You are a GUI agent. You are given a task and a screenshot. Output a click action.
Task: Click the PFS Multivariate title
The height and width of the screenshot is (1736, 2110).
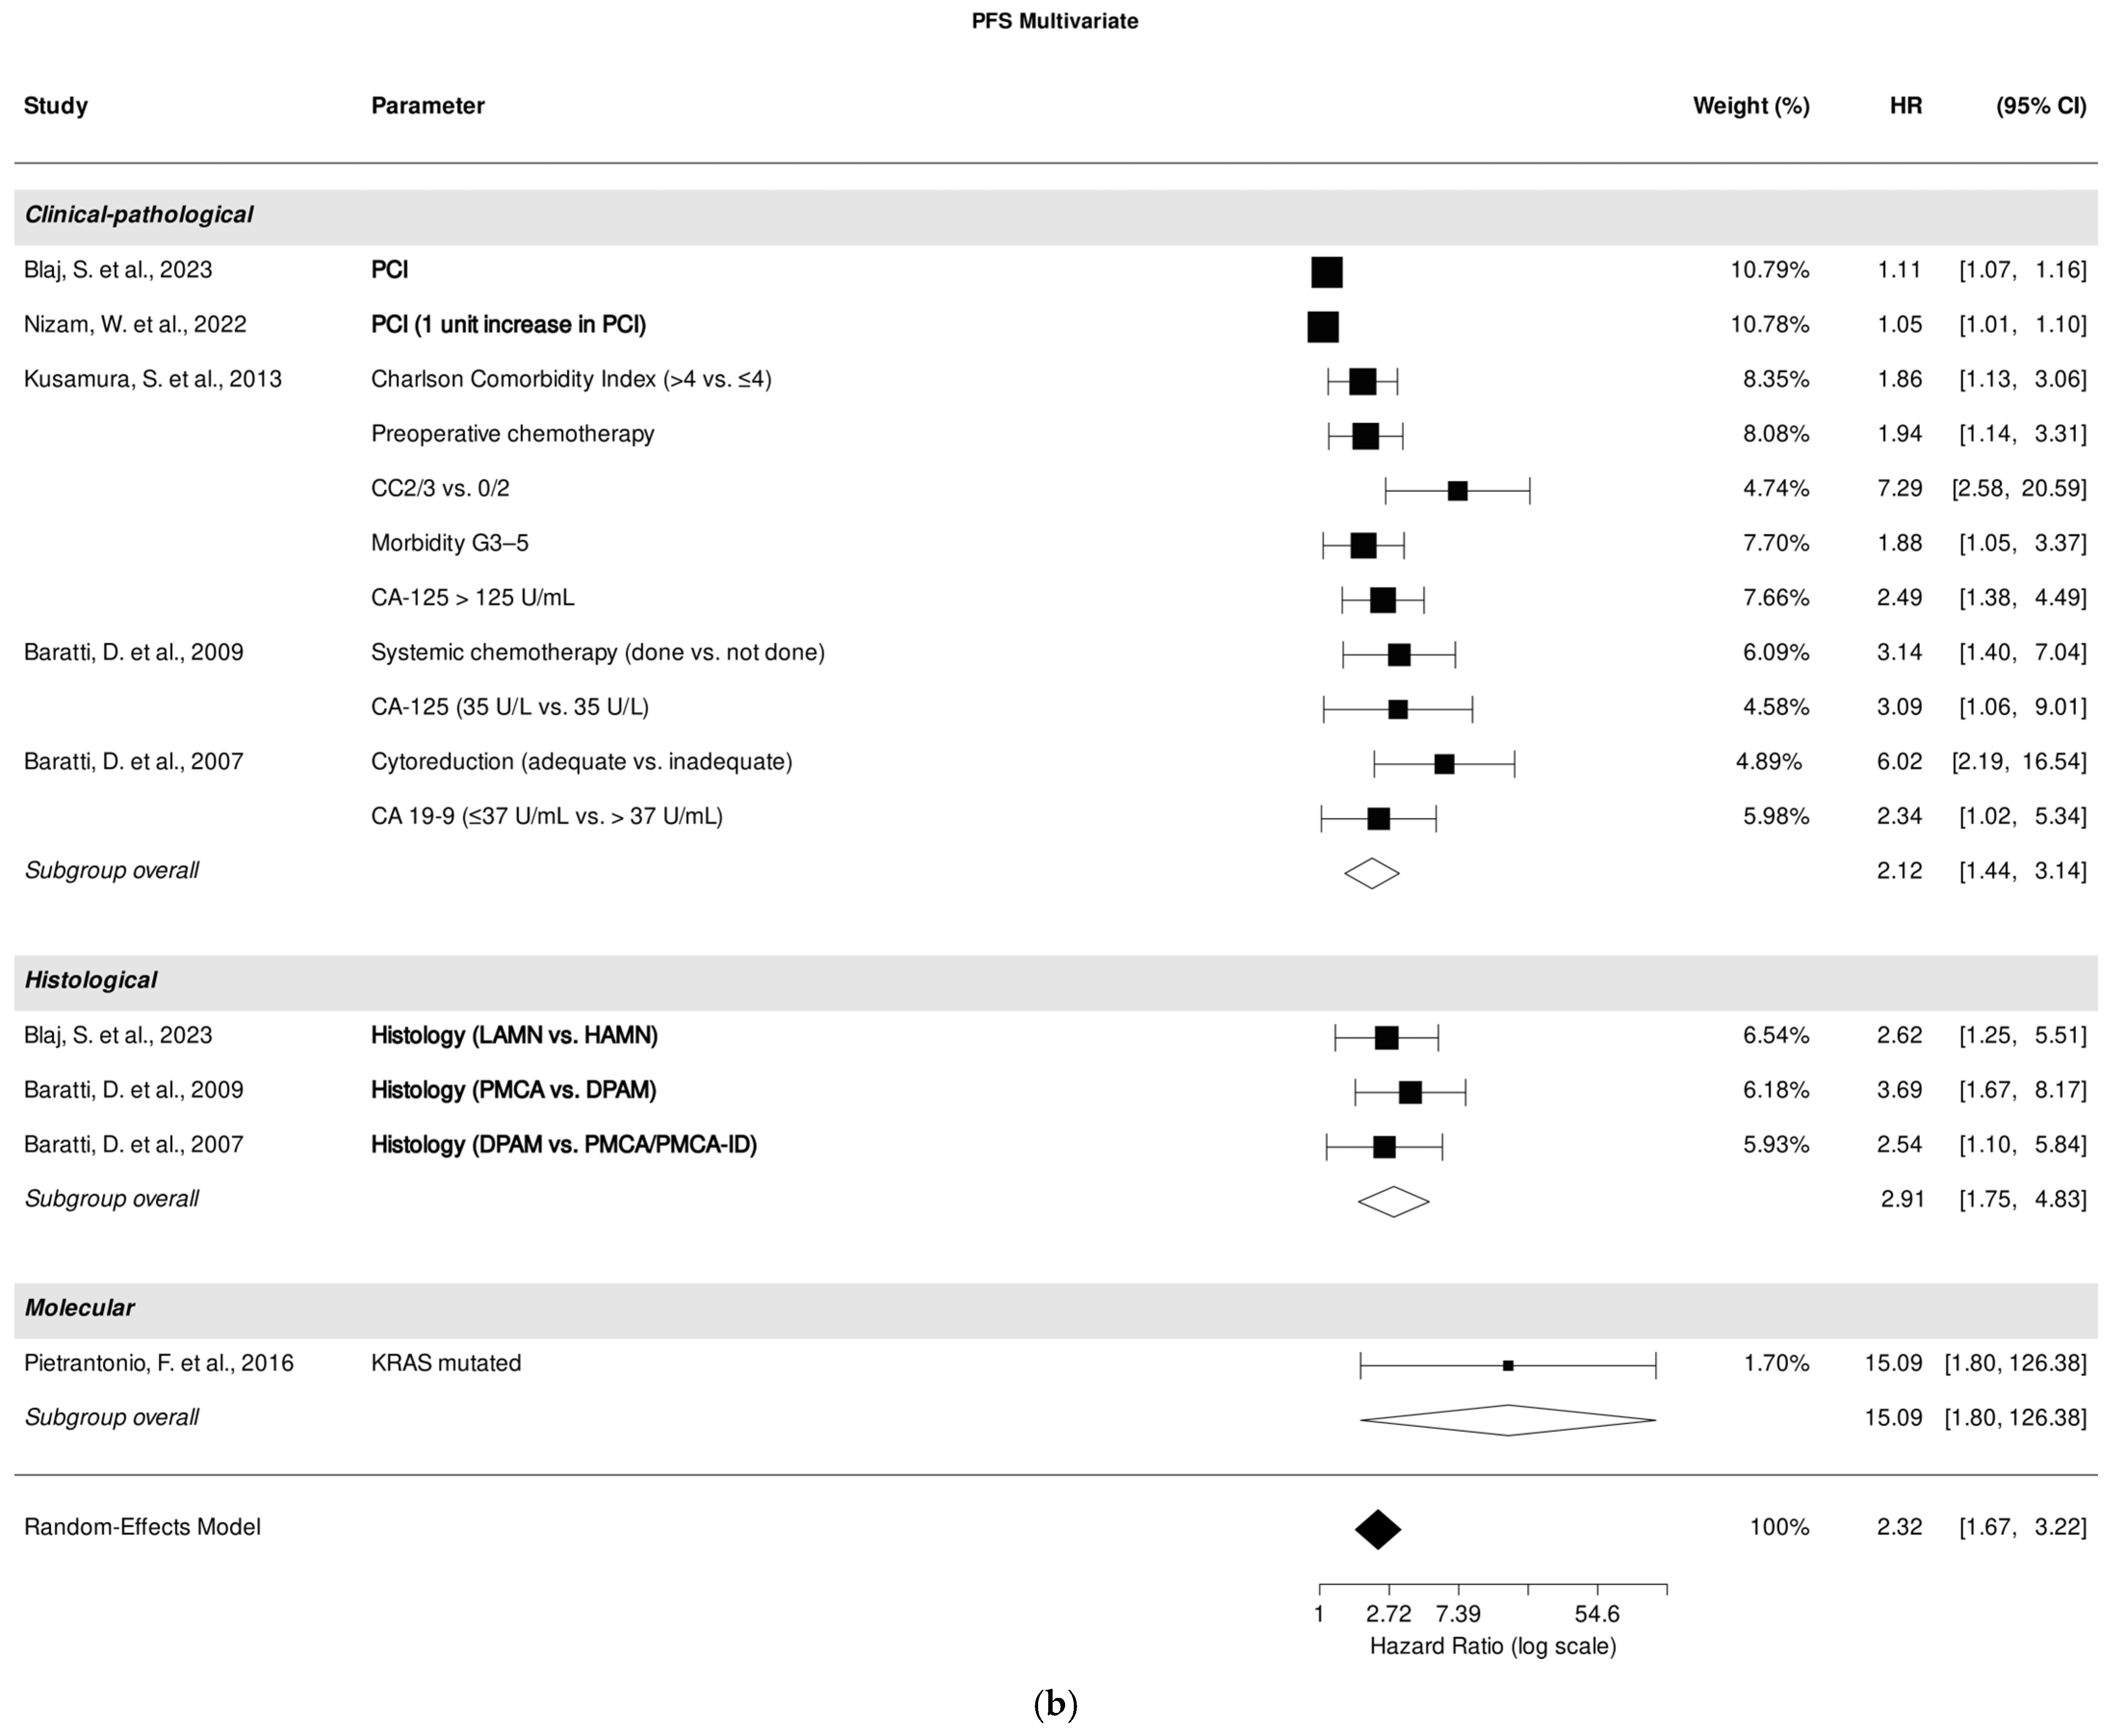point(1054,21)
